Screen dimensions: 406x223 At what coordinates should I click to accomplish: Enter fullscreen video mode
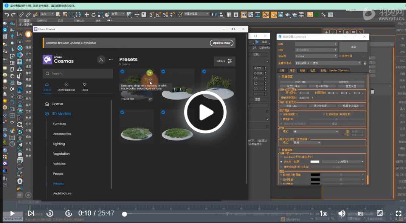coord(398,214)
